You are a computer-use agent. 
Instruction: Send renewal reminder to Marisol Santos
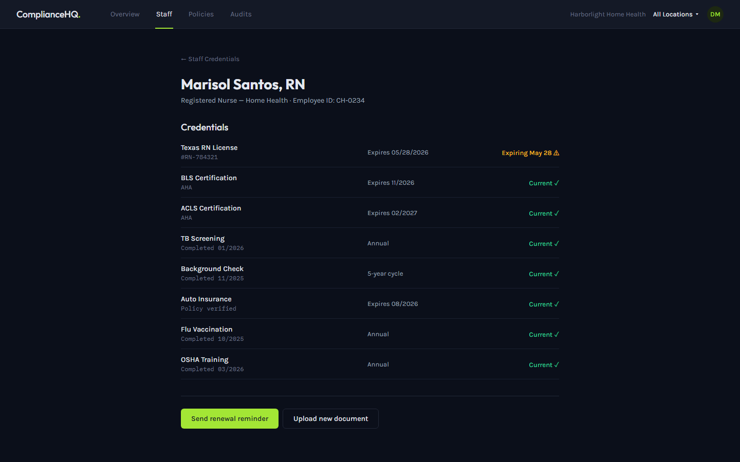click(230, 419)
